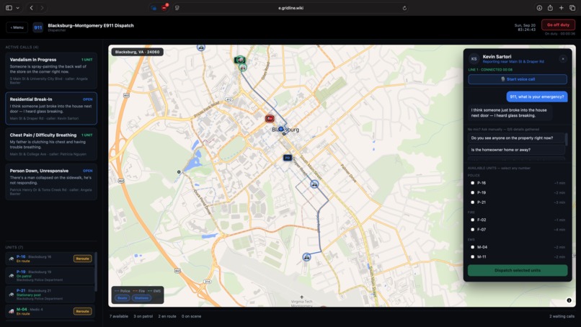Click the M-04 ambulance icon in units list
581x327 pixels.
point(12,311)
